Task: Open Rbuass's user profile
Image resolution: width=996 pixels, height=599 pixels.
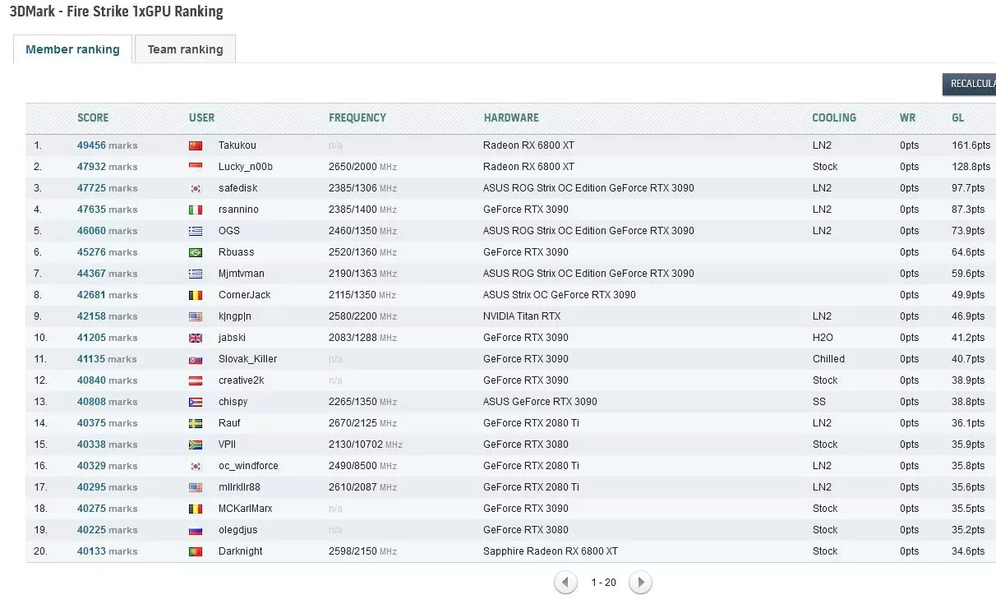Action: [x=237, y=252]
